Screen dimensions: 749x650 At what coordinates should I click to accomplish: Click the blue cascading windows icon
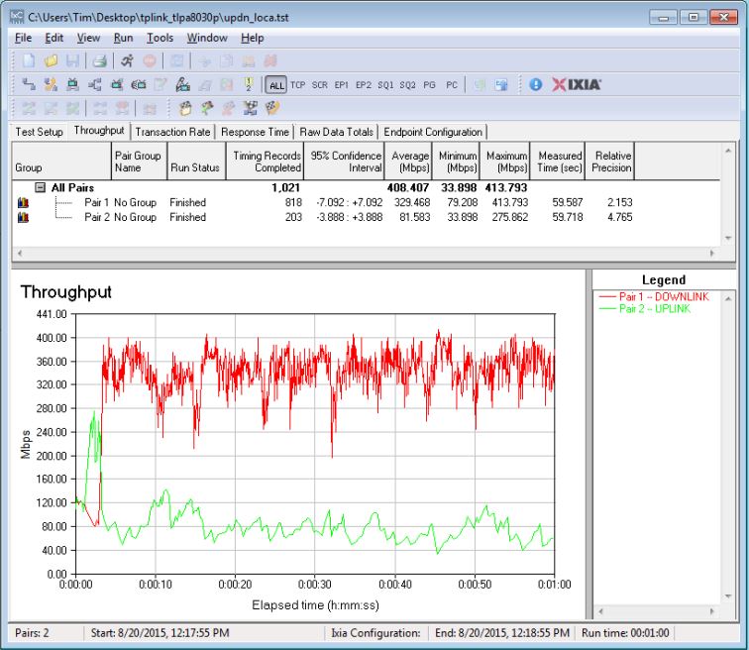(501, 84)
